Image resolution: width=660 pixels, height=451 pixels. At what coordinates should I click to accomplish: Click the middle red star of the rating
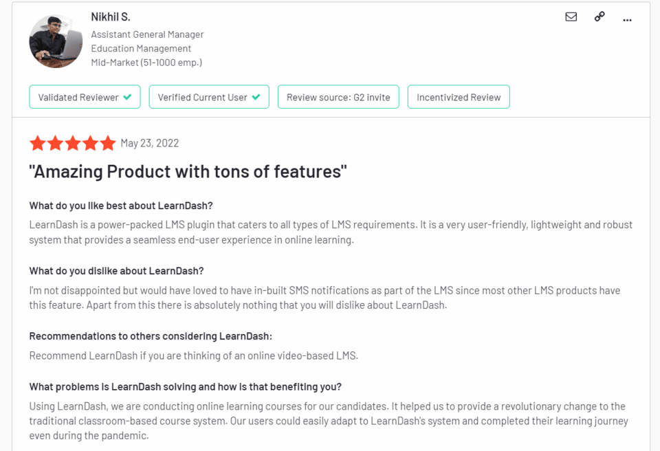(x=72, y=143)
